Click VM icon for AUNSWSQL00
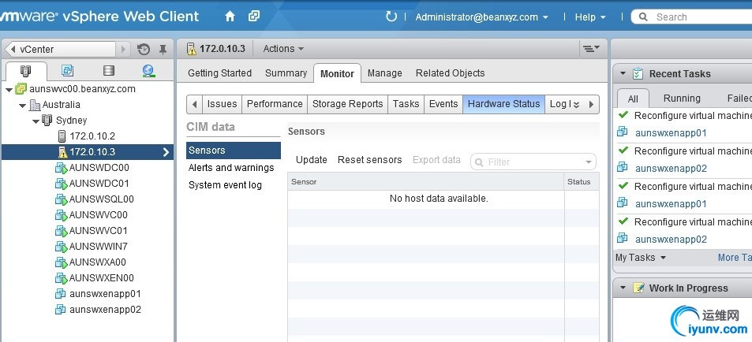The width and height of the screenshot is (752, 342). click(62, 199)
